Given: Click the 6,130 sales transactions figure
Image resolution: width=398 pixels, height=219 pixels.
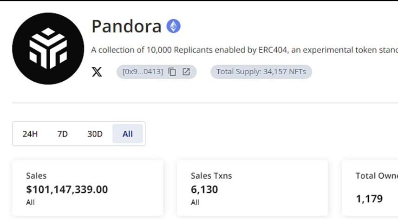Looking at the screenshot, I should (204, 189).
